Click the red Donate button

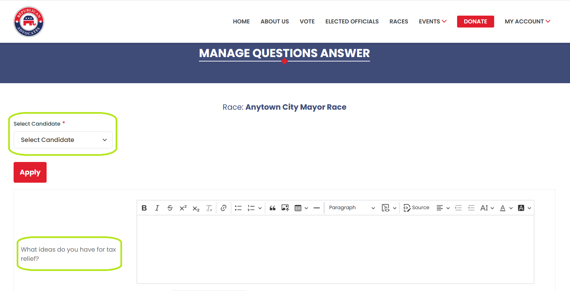475,21
